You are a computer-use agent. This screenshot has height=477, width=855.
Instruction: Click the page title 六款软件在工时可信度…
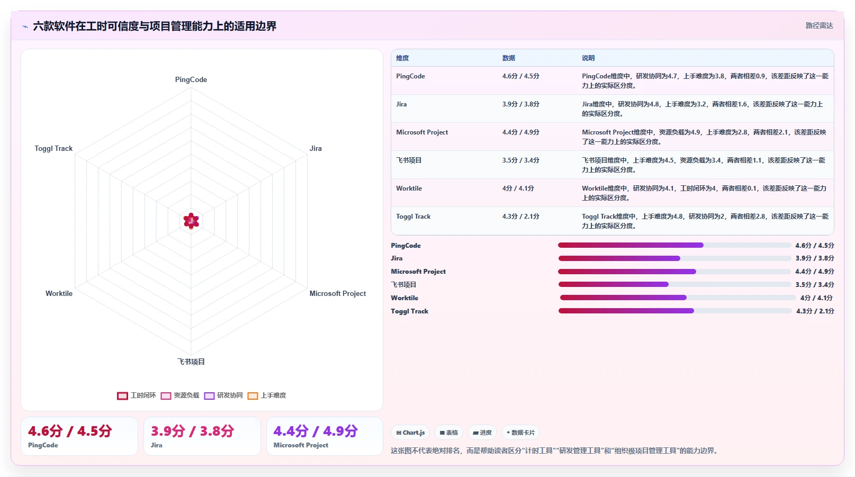(x=155, y=26)
